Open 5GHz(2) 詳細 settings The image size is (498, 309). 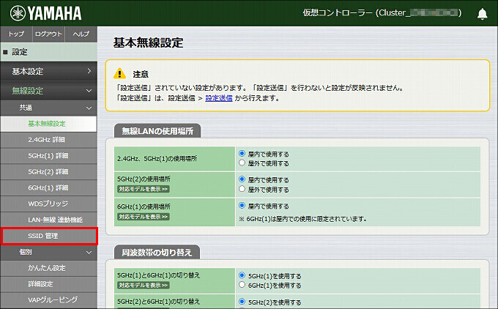(49, 172)
